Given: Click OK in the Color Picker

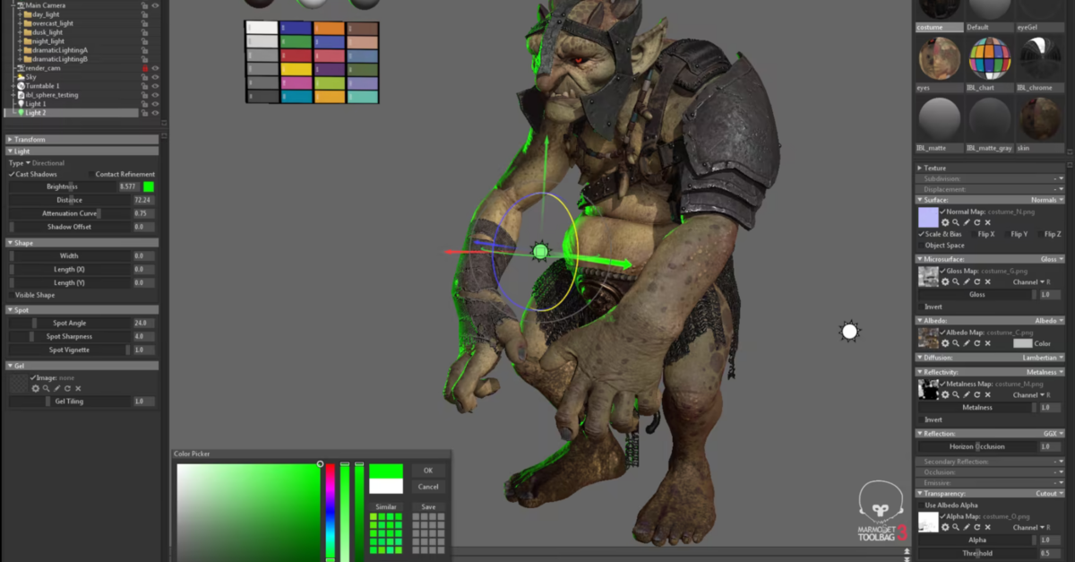Looking at the screenshot, I should [428, 470].
